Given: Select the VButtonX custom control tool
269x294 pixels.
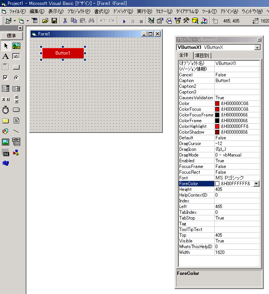Looking at the screenshot, I should (6, 163).
